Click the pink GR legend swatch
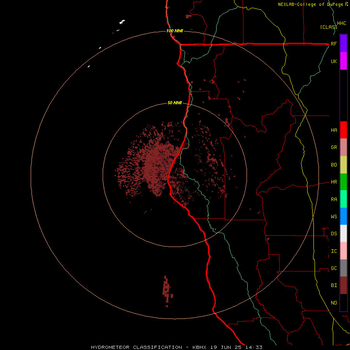 (343, 147)
